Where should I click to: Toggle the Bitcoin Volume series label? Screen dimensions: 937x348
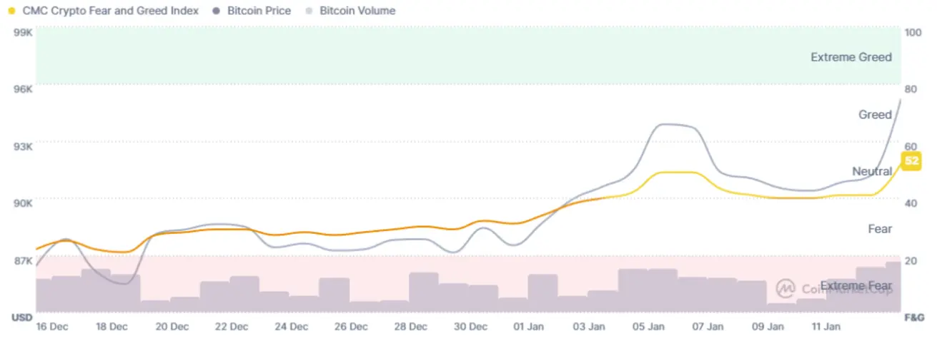[357, 11]
